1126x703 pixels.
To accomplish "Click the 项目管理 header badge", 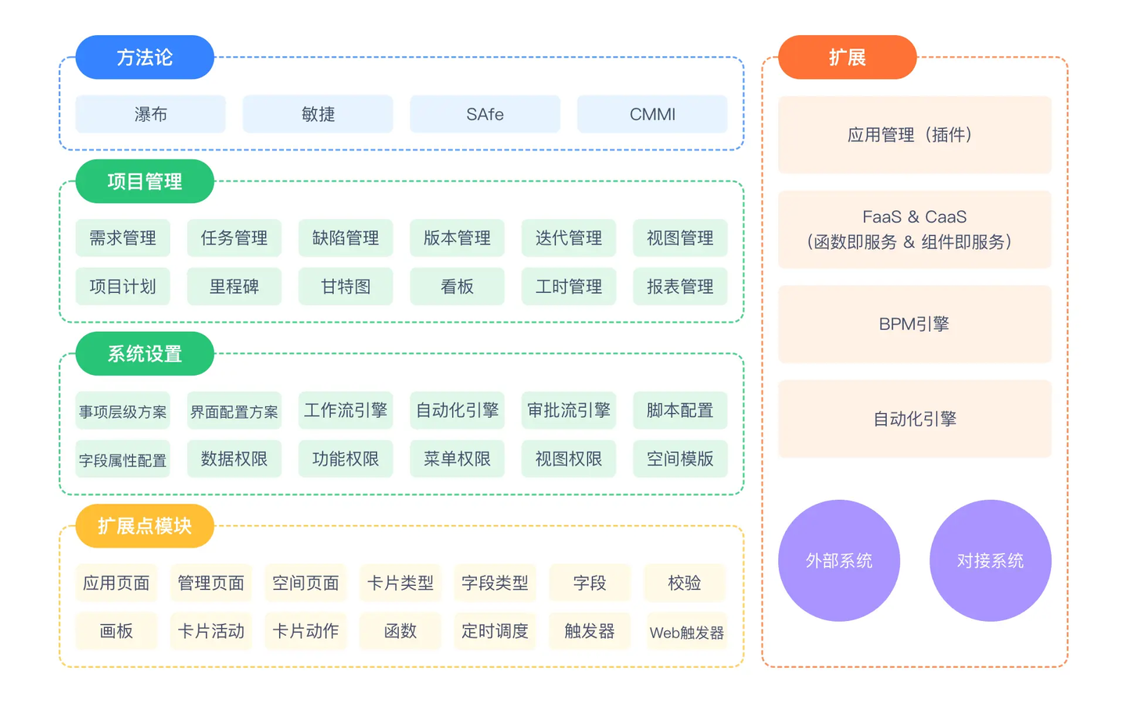I will point(144,181).
